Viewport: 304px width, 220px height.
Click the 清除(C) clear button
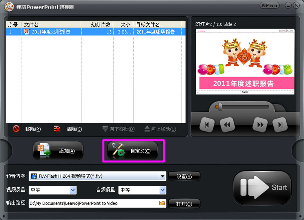click(68, 129)
